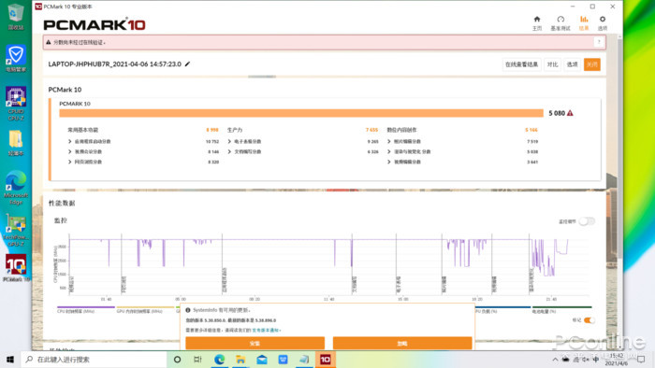655x368 pixels.
Task: Toggle the CPU clock frequency legend series
Action: (x=86, y=310)
